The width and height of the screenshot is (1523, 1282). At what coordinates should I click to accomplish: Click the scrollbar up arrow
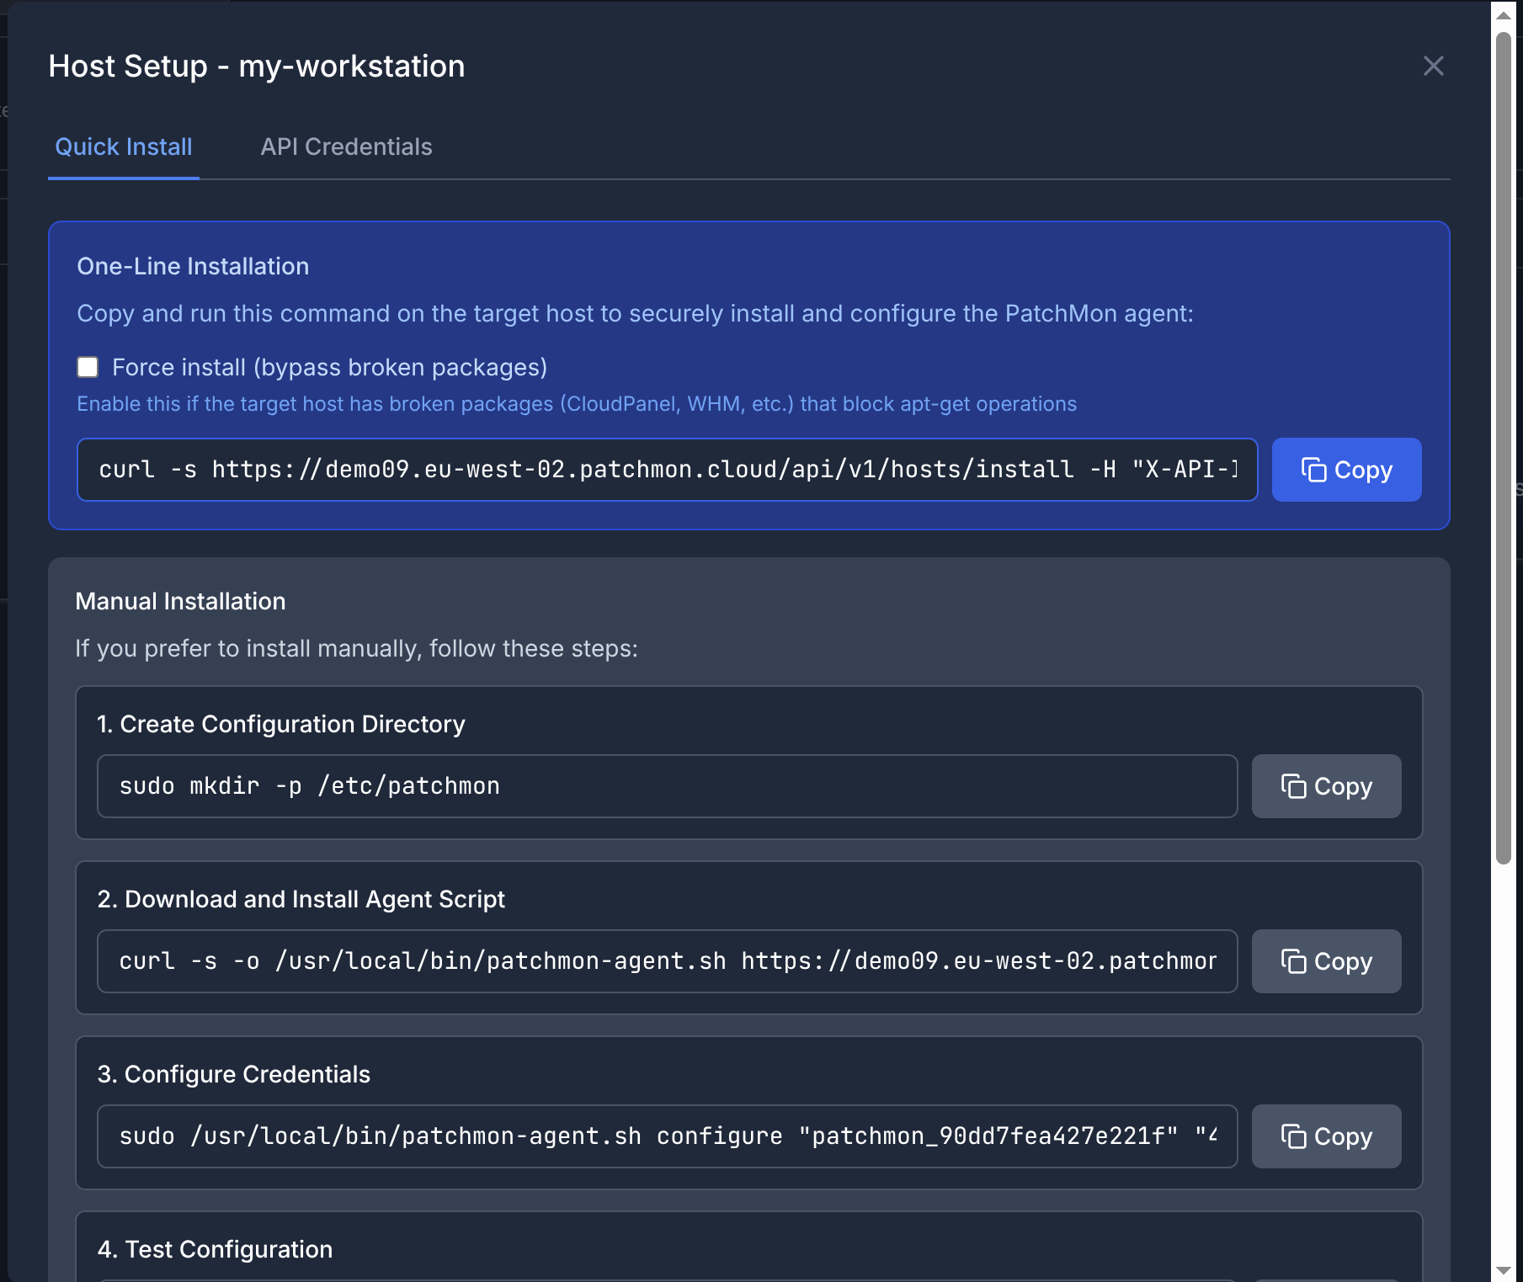point(1504,15)
